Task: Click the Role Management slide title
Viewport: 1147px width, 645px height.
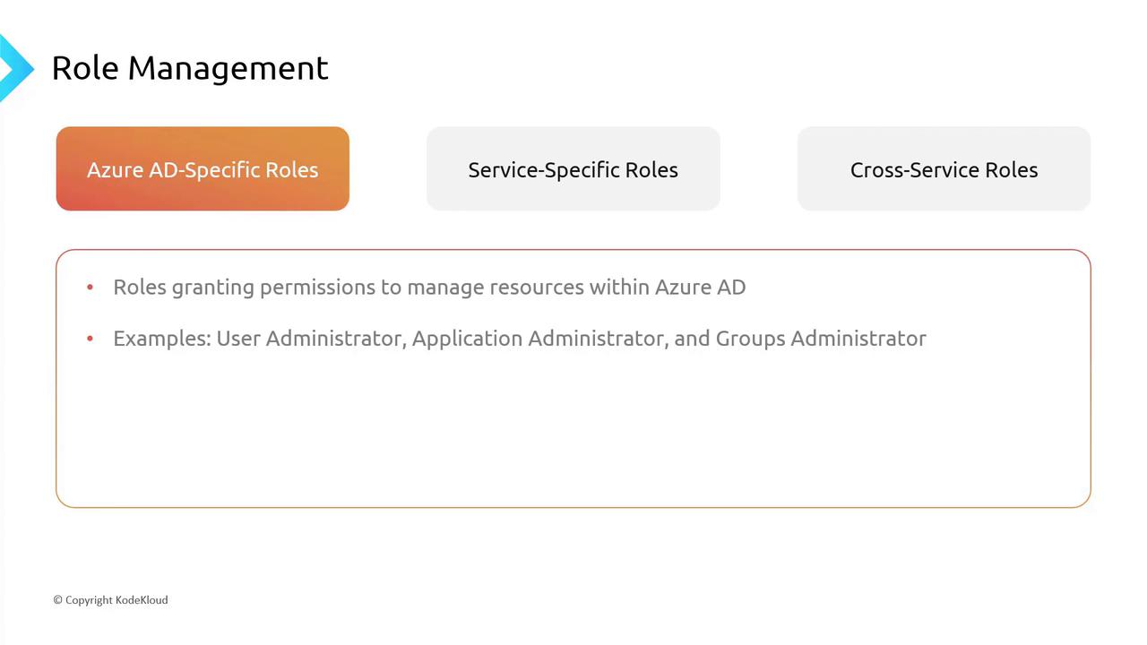Action: coord(190,68)
